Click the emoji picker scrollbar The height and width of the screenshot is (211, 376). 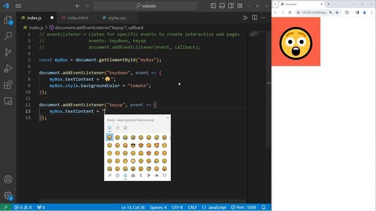(x=170, y=138)
